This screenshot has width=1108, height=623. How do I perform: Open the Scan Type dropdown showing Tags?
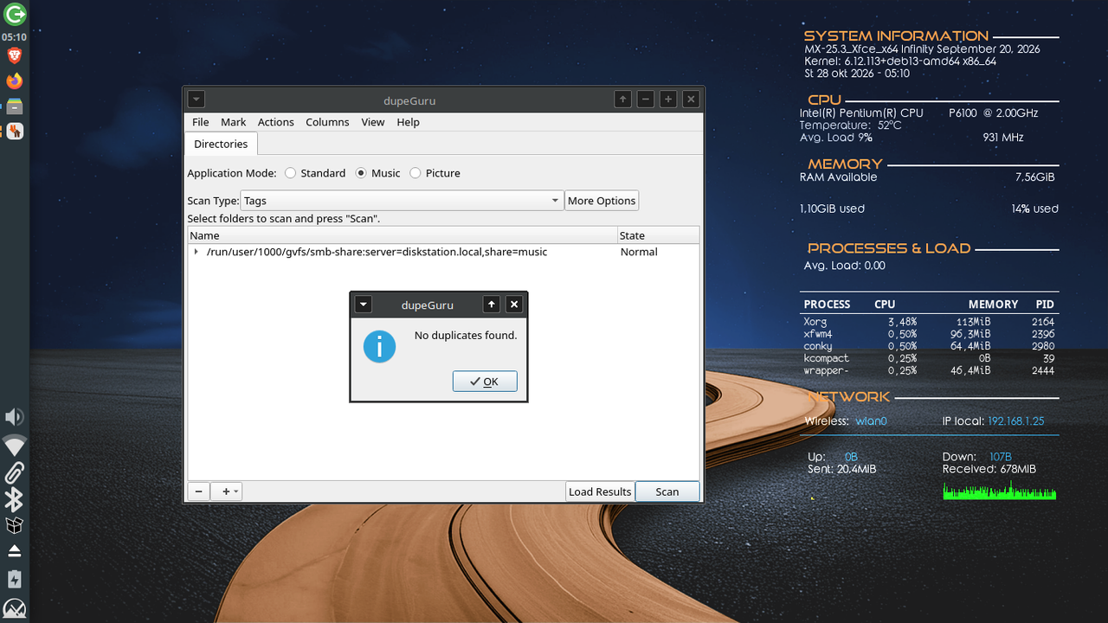(x=402, y=201)
